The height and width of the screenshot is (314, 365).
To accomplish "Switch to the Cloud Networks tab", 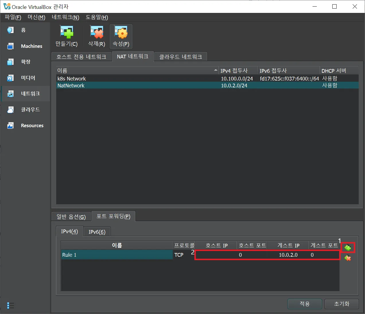I will click(x=181, y=57).
